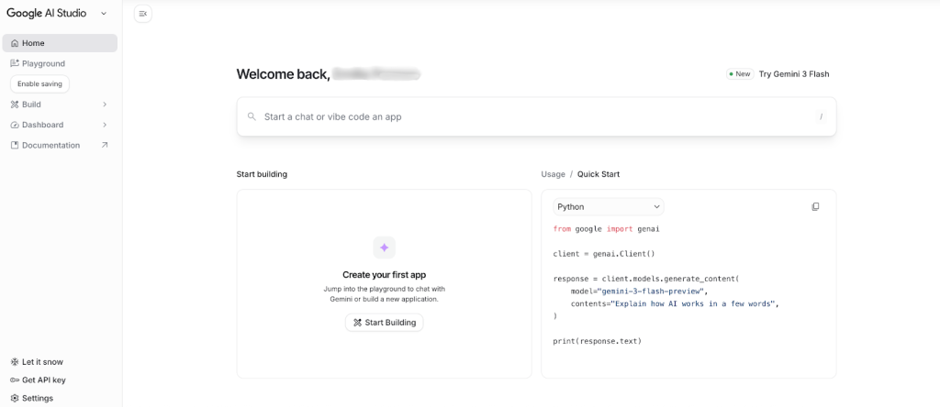Toggle Enable saving in the sidebar
The height and width of the screenshot is (407, 940).
click(39, 83)
